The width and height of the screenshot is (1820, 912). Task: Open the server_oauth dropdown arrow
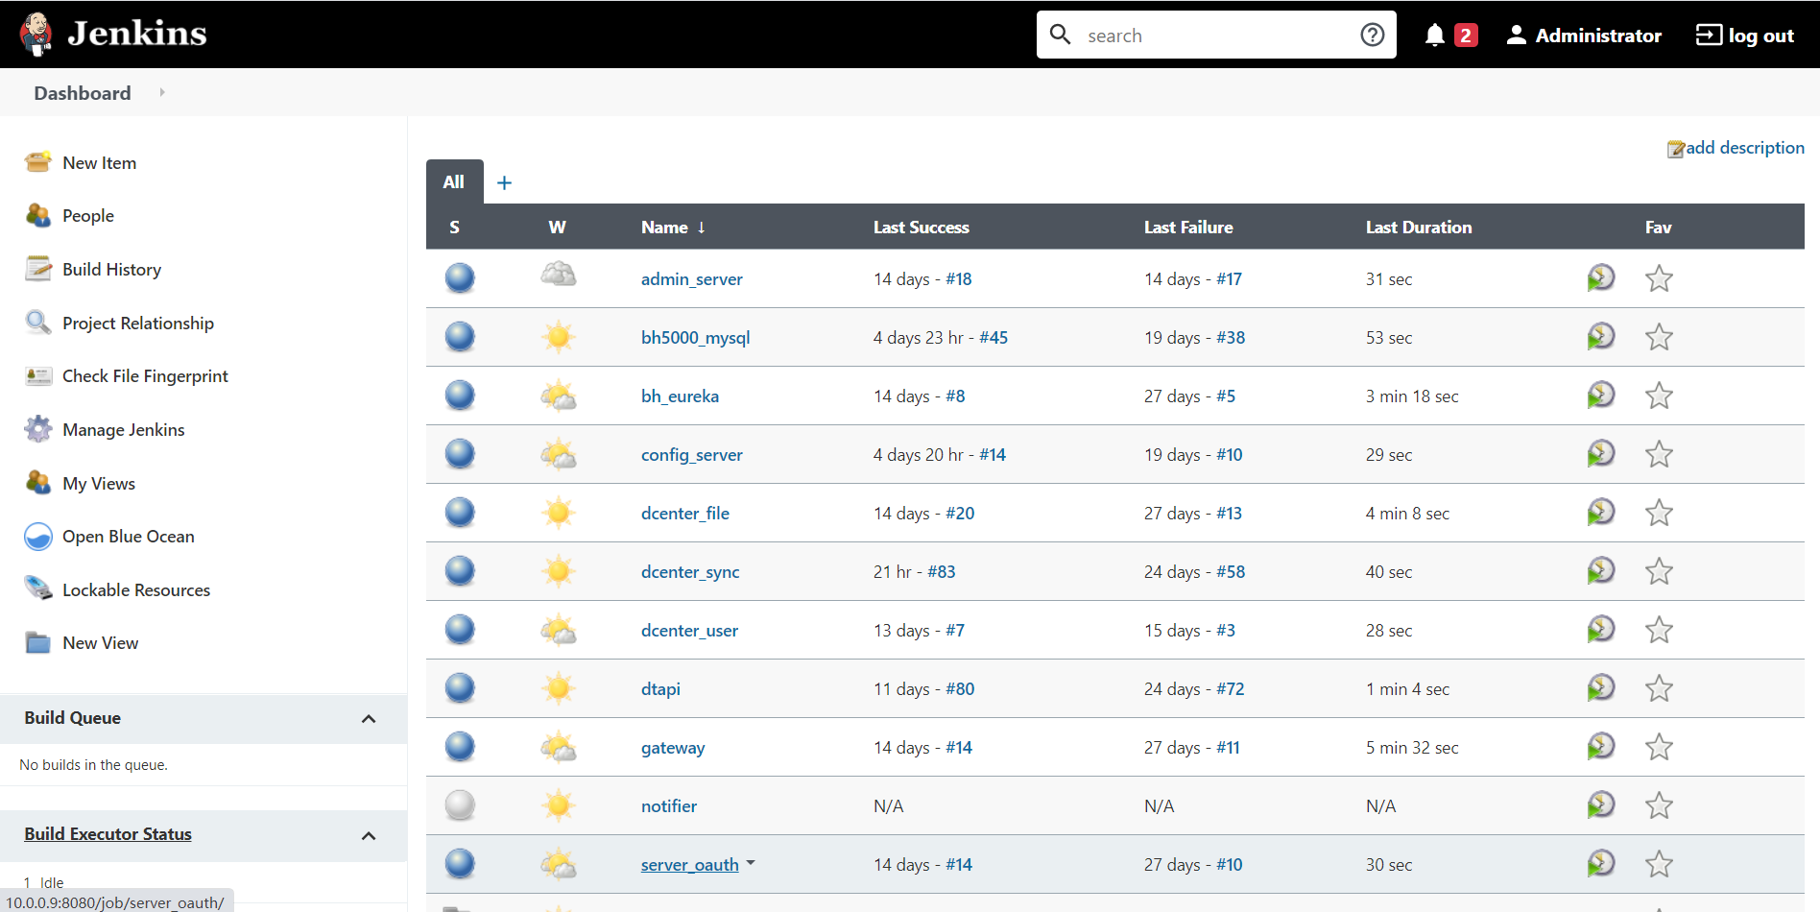coord(751,863)
